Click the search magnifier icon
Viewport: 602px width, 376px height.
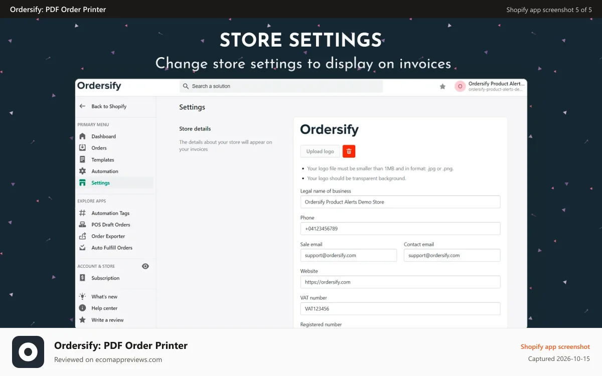(186, 86)
